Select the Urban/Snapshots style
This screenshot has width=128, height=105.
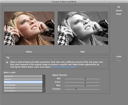point(23,88)
